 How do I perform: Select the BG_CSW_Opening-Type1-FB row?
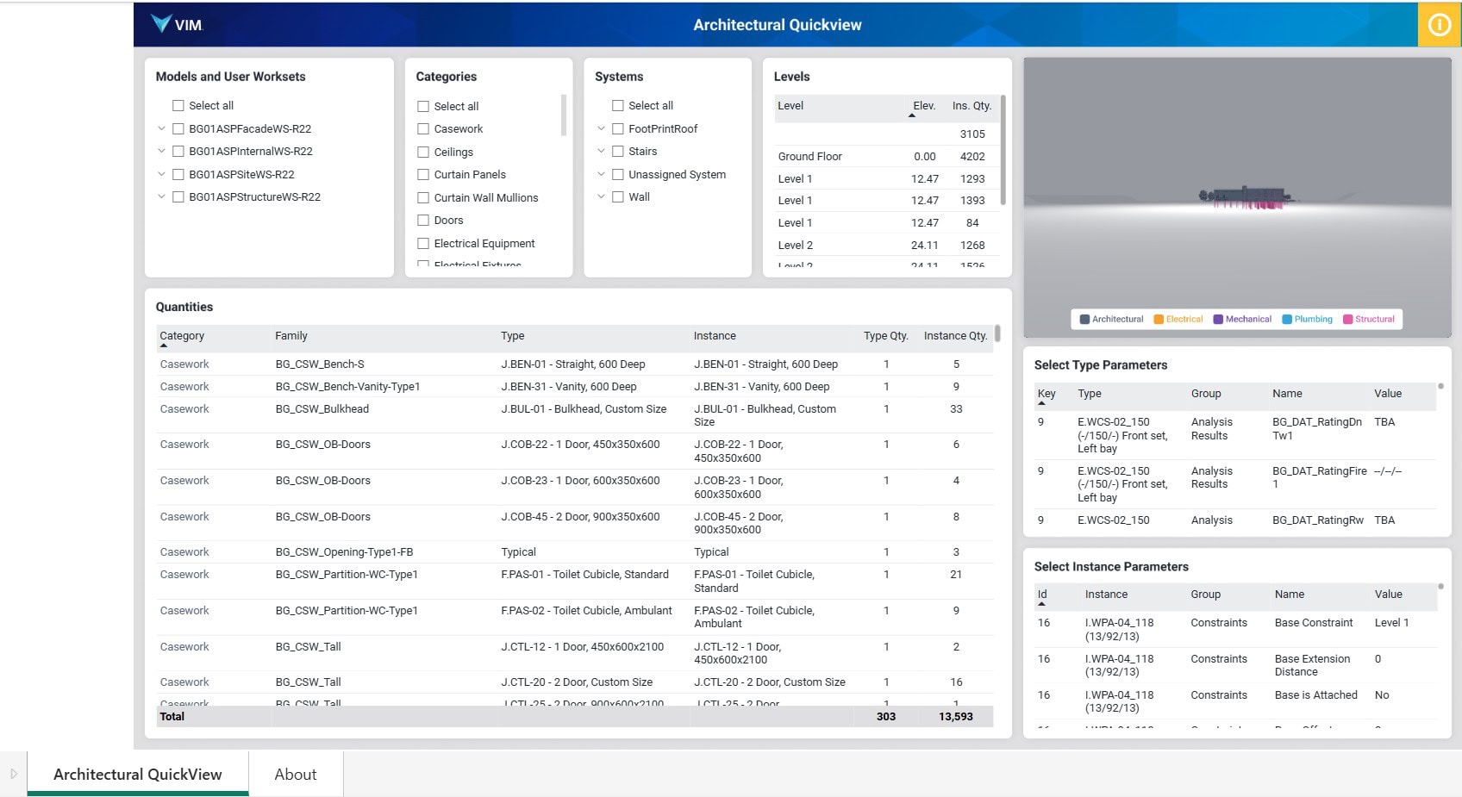pyautogui.click(x=575, y=552)
